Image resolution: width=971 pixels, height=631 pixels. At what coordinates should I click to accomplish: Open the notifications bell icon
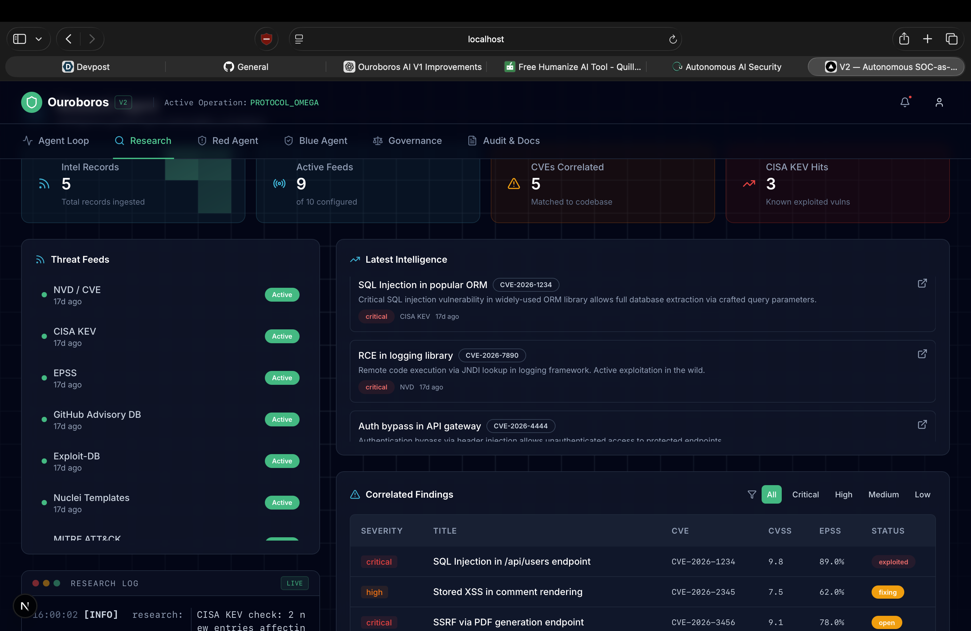point(905,102)
